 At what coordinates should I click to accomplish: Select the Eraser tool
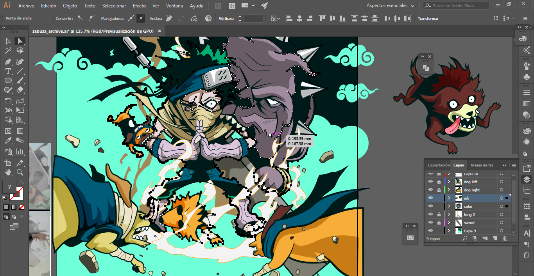[x=20, y=90]
